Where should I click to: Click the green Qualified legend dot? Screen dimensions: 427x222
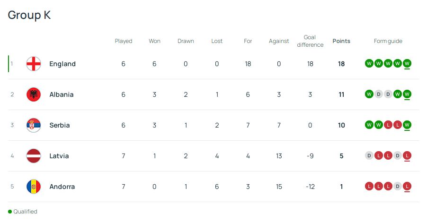pos(10,212)
